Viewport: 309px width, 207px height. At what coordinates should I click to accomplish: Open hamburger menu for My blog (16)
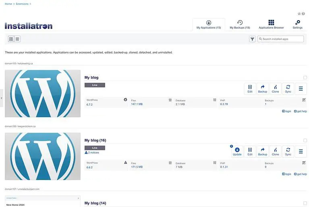[301, 151]
